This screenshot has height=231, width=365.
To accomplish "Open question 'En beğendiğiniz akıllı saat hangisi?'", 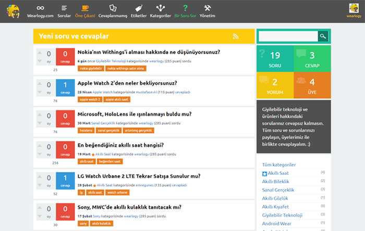I will (120, 145).
